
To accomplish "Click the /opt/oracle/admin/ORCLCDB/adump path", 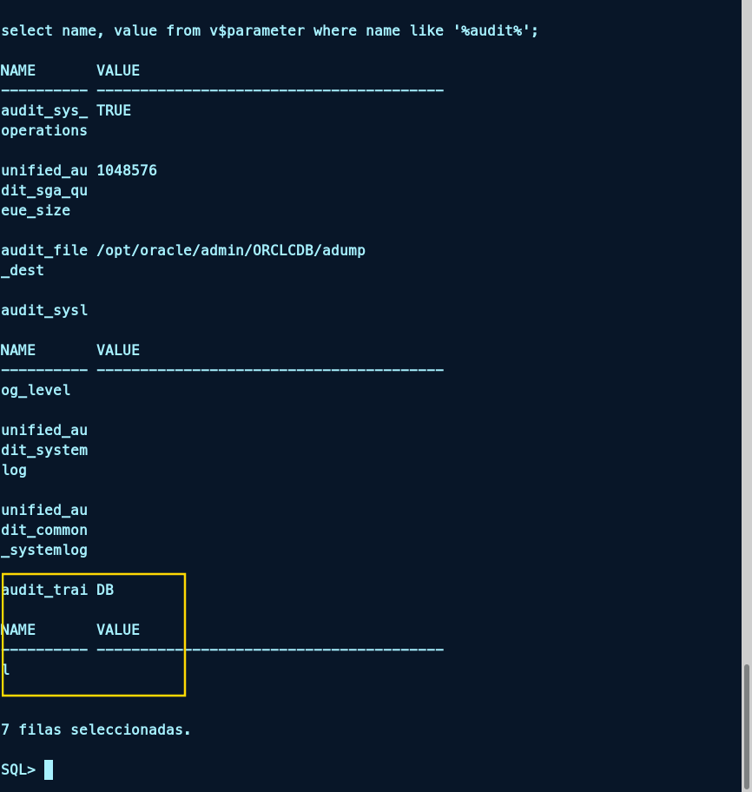I will [231, 250].
